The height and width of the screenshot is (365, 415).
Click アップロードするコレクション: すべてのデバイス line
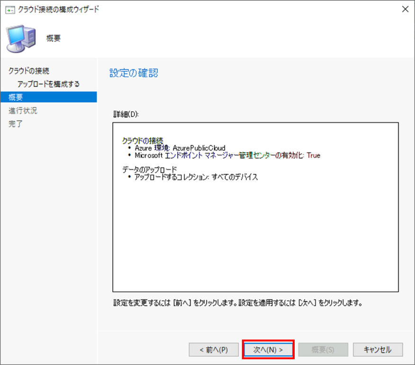196,177
